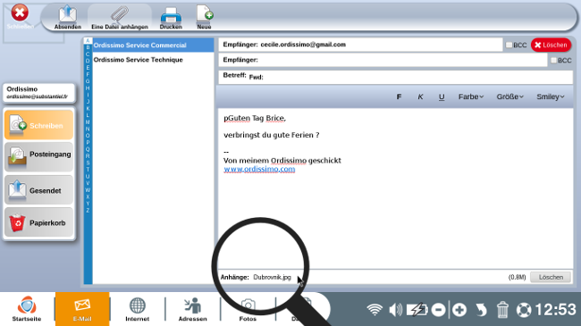Remove recipient with red Löschen button

(x=551, y=45)
